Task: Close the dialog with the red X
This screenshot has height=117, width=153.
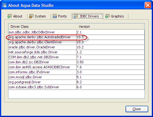Action: pos(148,5)
